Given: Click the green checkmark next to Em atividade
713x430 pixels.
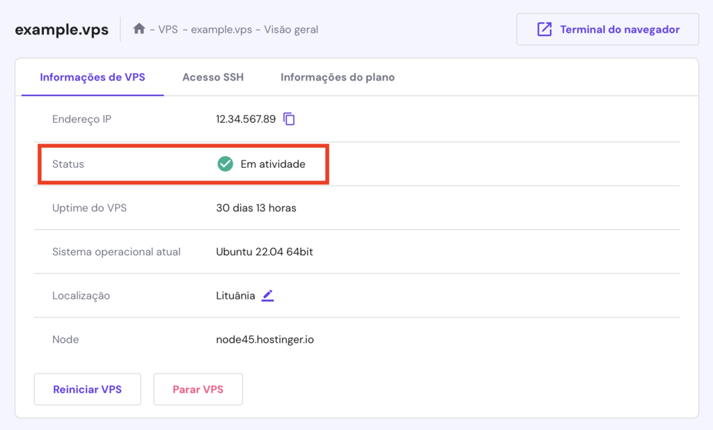Looking at the screenshot, I should click(224, 164).
